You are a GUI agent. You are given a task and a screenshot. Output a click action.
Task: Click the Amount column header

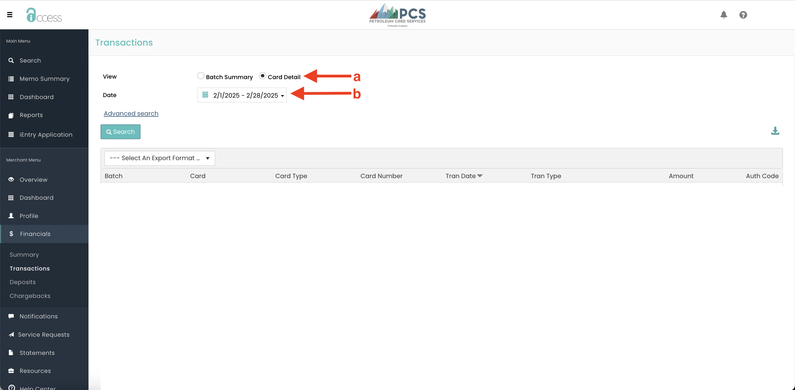(681, 176)
